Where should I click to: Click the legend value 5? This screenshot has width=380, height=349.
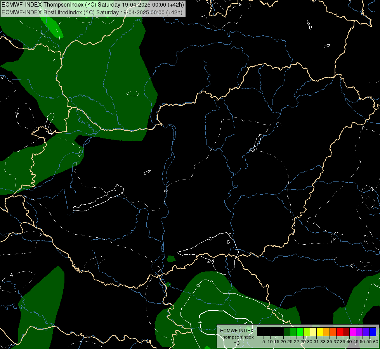point(264,342)
